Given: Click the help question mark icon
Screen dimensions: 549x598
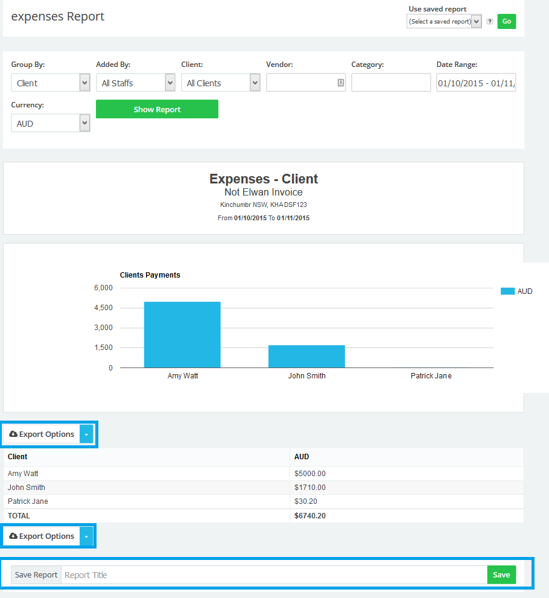Looking at the screenshot, I should [490, 22].
